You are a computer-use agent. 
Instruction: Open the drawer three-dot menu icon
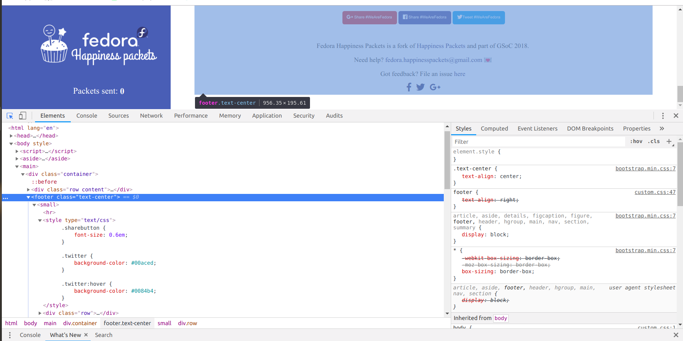[x=10, y=335]
